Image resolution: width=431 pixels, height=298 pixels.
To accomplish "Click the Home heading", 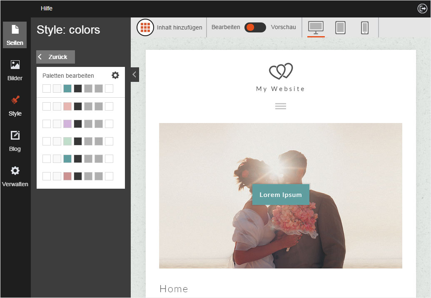I will coord(174,289).
